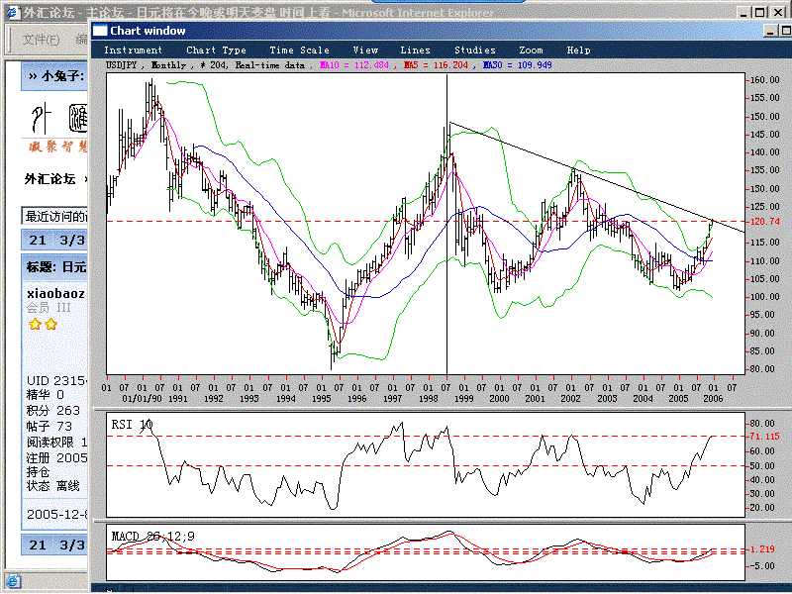Click the 01/01/90 date label on axis
This screenshot has height=594, width=792.
point(142,399)
